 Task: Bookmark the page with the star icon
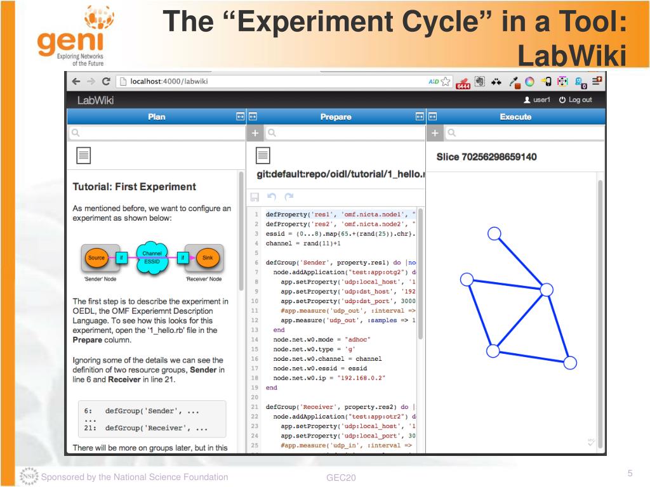coord(446,82)
